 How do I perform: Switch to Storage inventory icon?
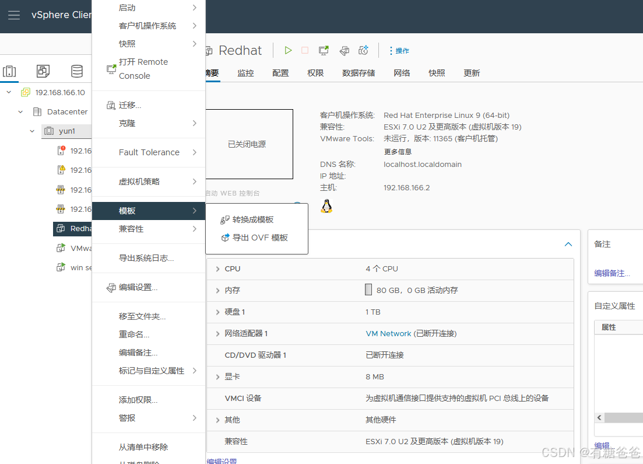[x=77, y=71]
